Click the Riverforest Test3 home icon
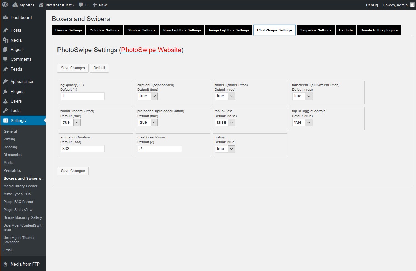Viewport: 416px width, 271px height. [x=41, y=5]
